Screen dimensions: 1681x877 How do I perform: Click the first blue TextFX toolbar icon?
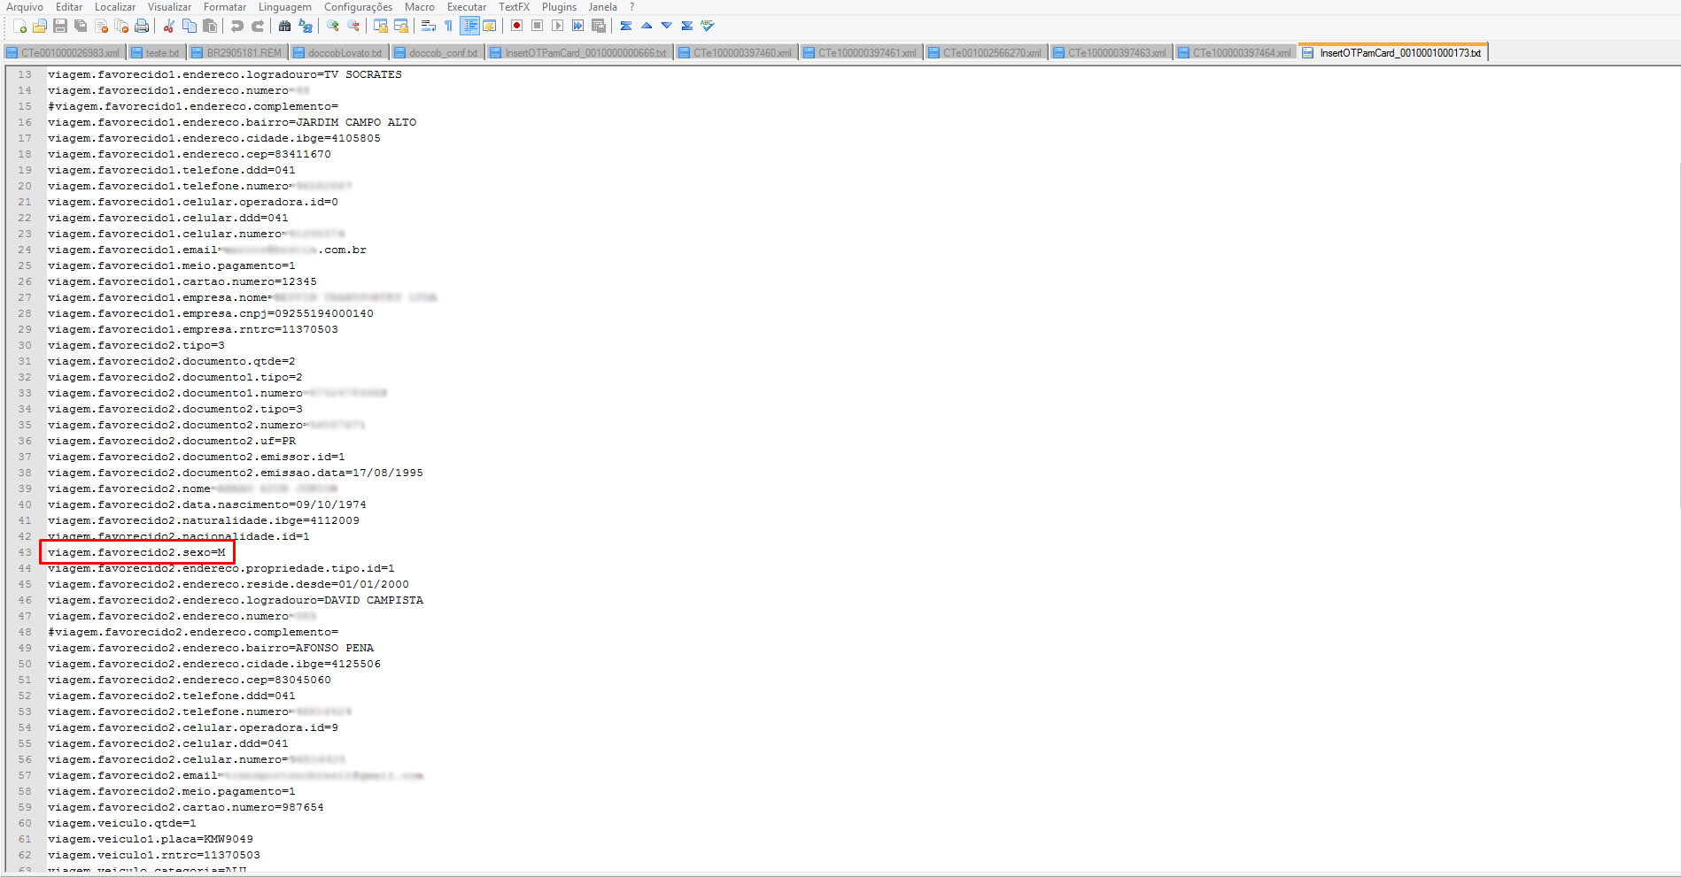tap(625, 27)
